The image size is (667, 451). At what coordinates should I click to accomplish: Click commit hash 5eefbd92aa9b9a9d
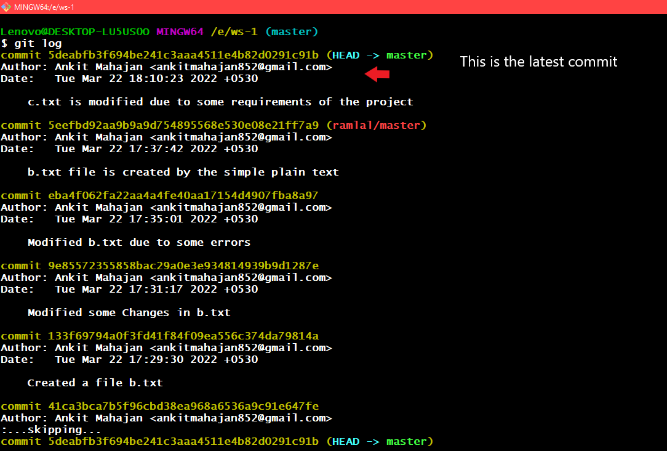tap(183, 125)
